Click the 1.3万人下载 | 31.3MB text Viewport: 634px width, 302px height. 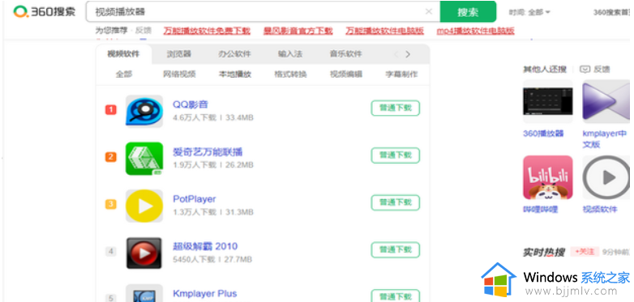click(213, 212)
